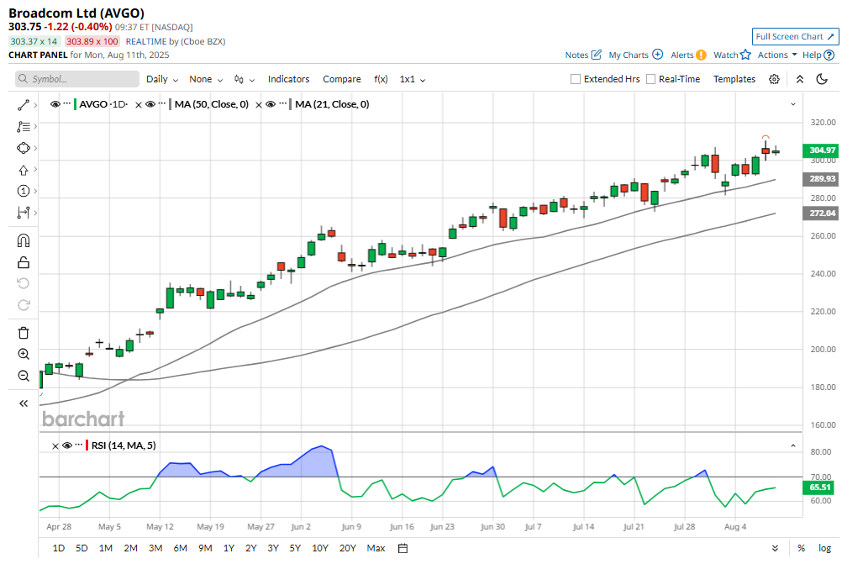
Task: Collapse the toolbar with double chevron up
Action: click(800, 79)
